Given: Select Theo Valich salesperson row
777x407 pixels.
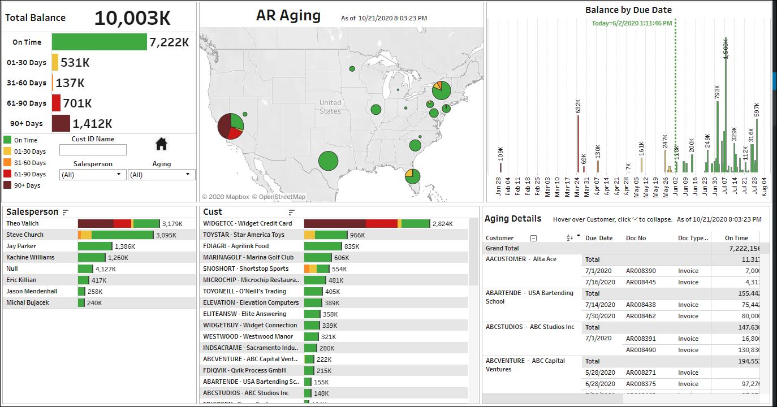Looking at the screenshot, I should 23,223.
